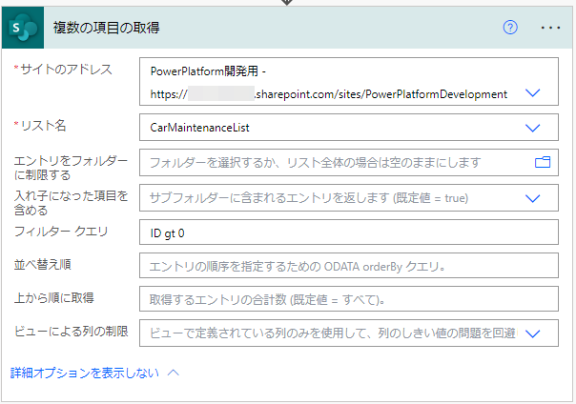Image resolution: width=576 pixels, height=404 pixels.
Task: Collapse advanced options chevron
Action: [174, 373]
